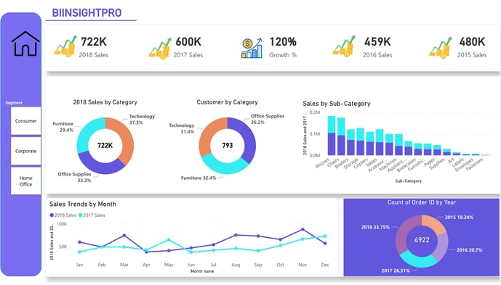Viewport: 501px width, 285px height.
Task: Click the 2018 Sales January data point
Action: [79, 242]
